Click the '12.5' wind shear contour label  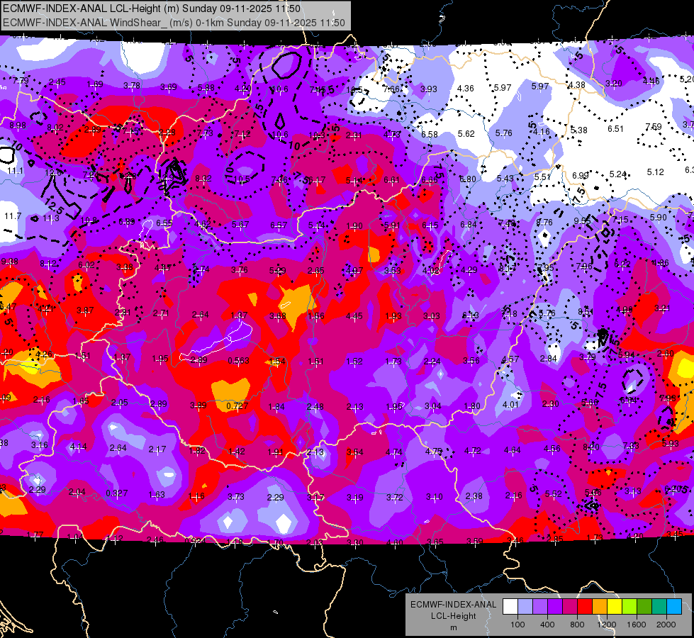[x=55, y=206]
